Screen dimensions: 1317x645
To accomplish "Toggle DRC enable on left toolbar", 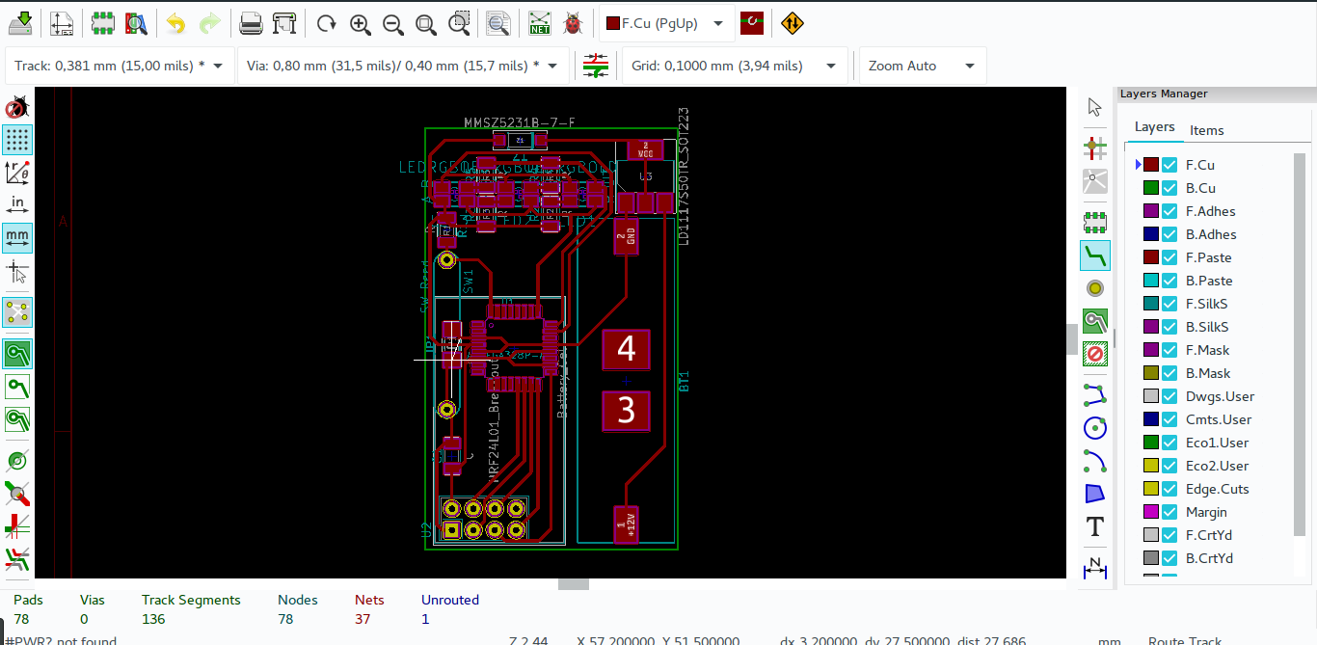I will pos(17,106).
